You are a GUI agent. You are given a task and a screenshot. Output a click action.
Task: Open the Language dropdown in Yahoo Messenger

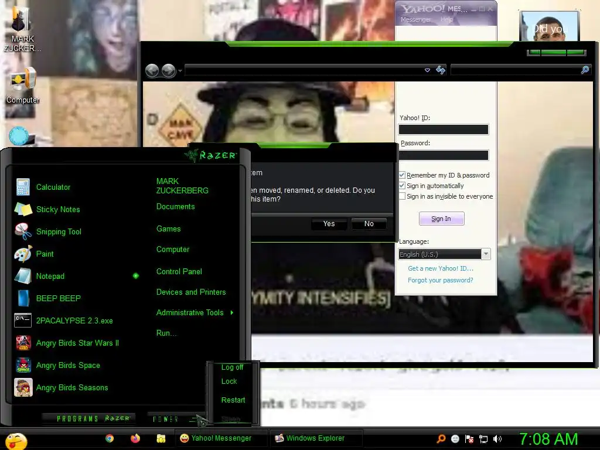tap(486, 254)
